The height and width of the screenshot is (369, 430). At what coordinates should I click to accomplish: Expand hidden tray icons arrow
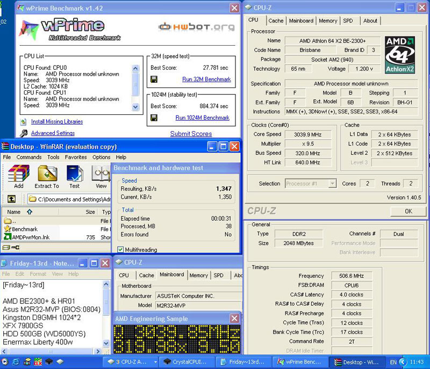click(403, 362)
